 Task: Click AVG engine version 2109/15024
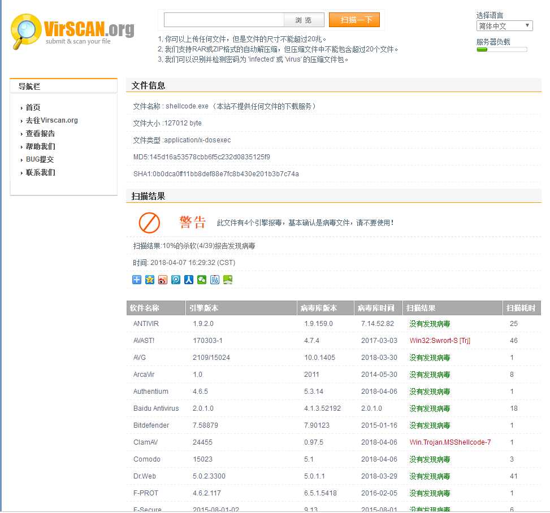211,357
